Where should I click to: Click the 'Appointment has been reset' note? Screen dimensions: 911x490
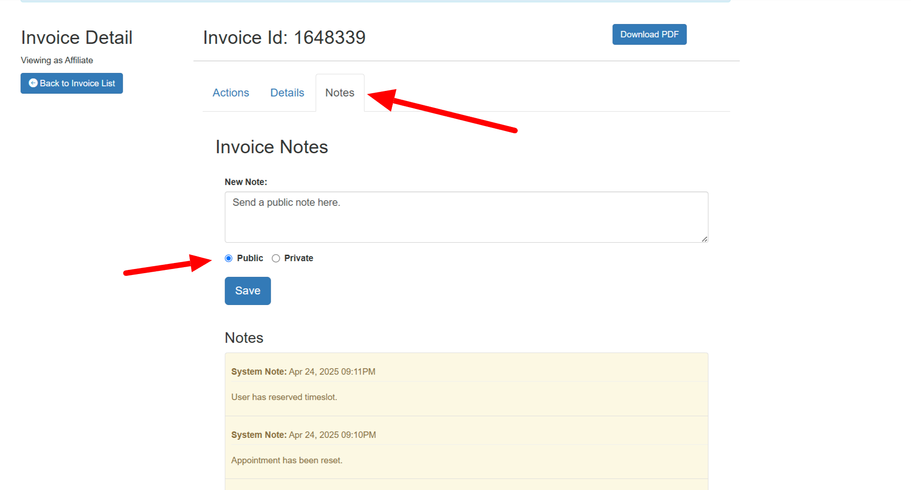pos(286,460)
